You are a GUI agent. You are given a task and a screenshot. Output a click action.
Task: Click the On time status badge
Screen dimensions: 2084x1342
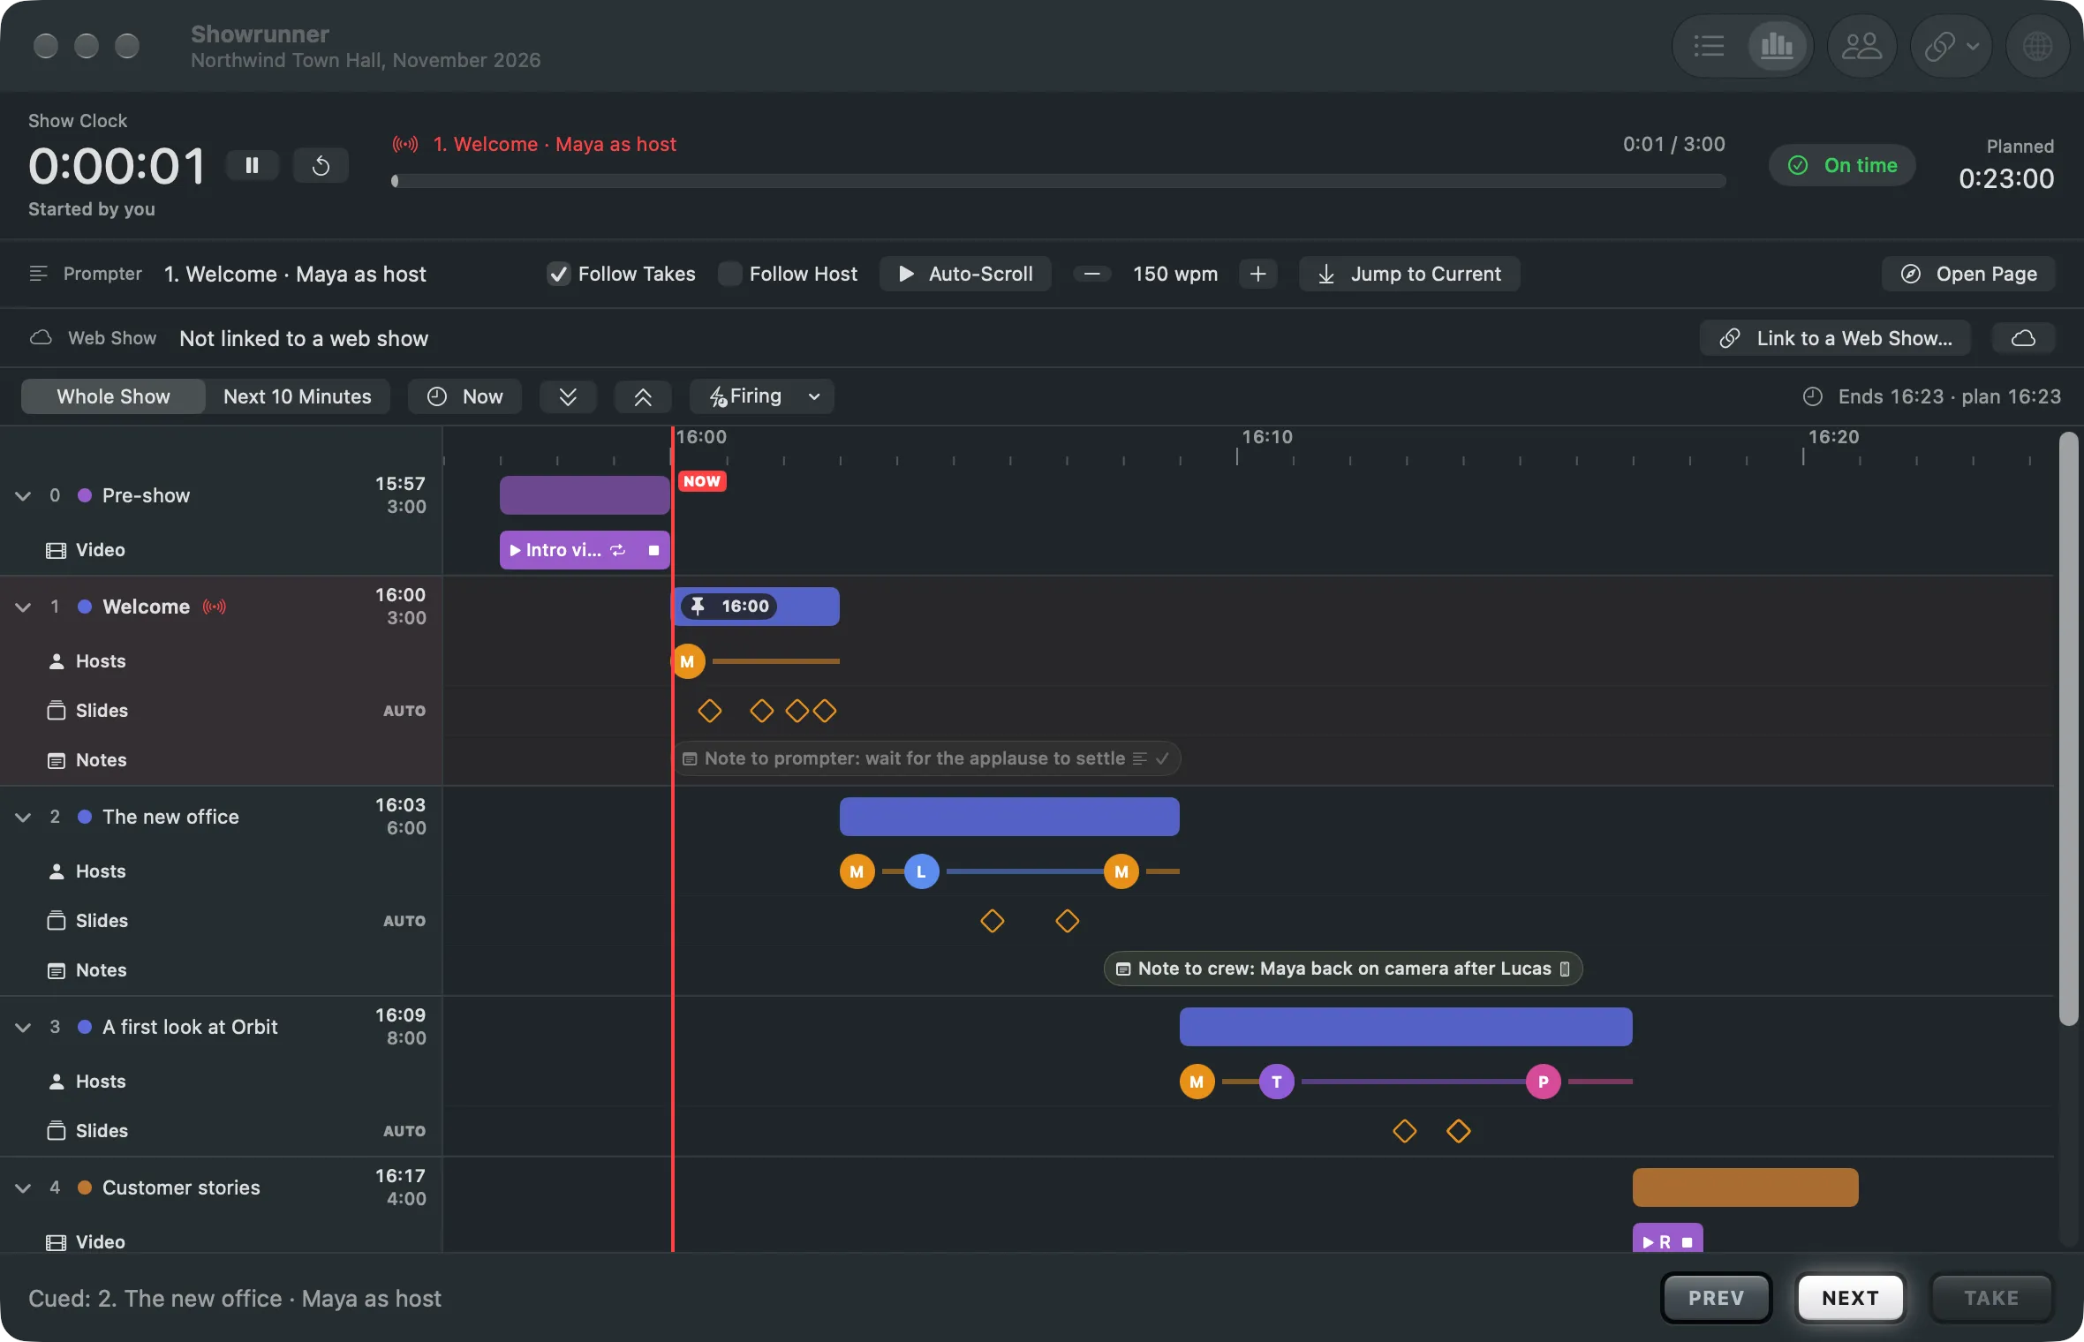[x=1842, y=165]
